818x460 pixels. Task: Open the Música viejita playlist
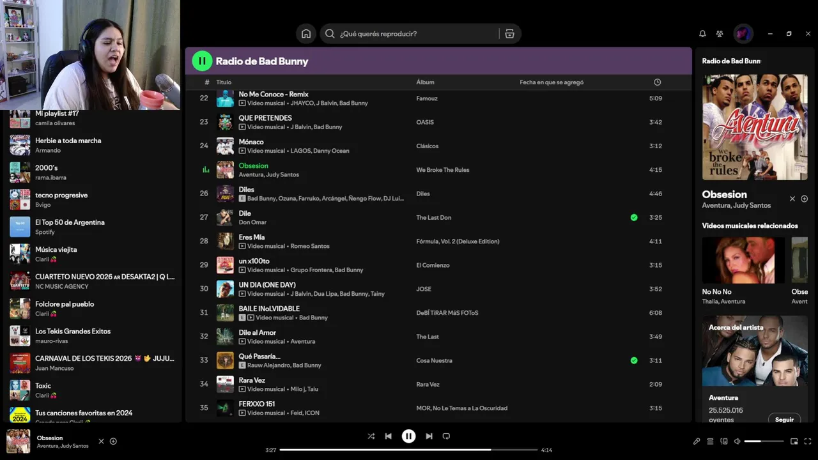(93, 254)
